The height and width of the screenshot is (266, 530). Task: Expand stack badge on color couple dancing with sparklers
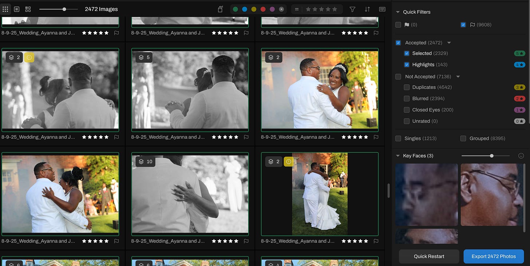pyautogui.click(x=274, y=57)
